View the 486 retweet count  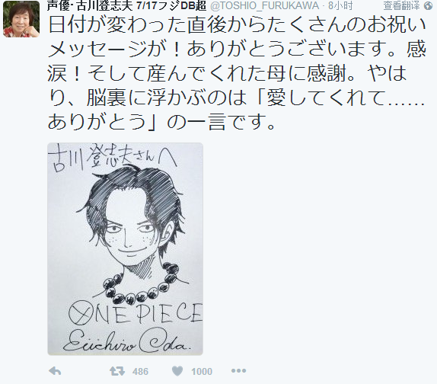coord(140,372)
